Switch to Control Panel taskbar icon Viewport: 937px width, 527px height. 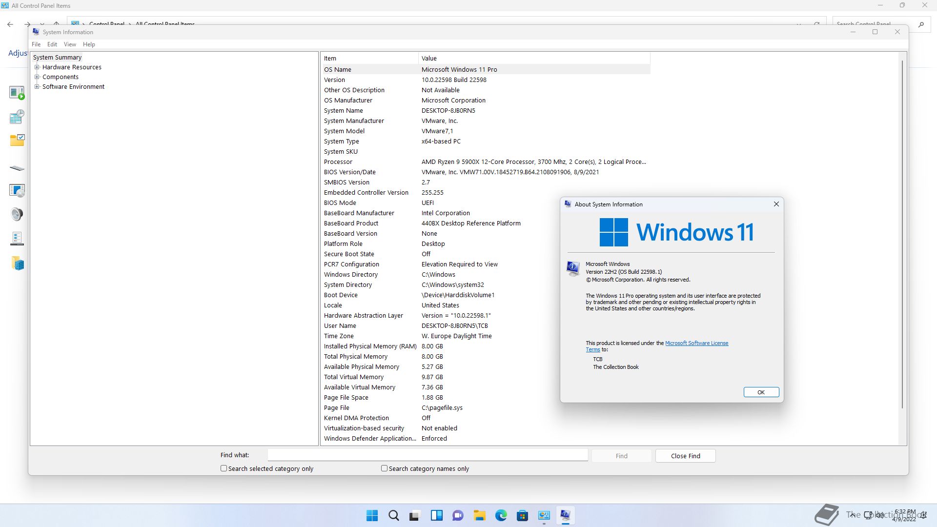pos(544,515)
